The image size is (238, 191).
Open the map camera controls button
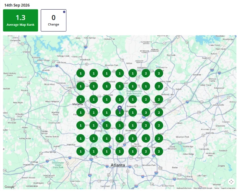pos(231,182)
